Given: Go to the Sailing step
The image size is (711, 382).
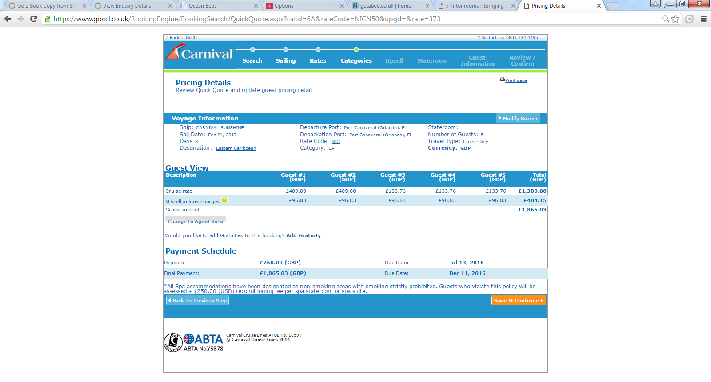Looking at the screenshot, I should [x=286, y=60].
